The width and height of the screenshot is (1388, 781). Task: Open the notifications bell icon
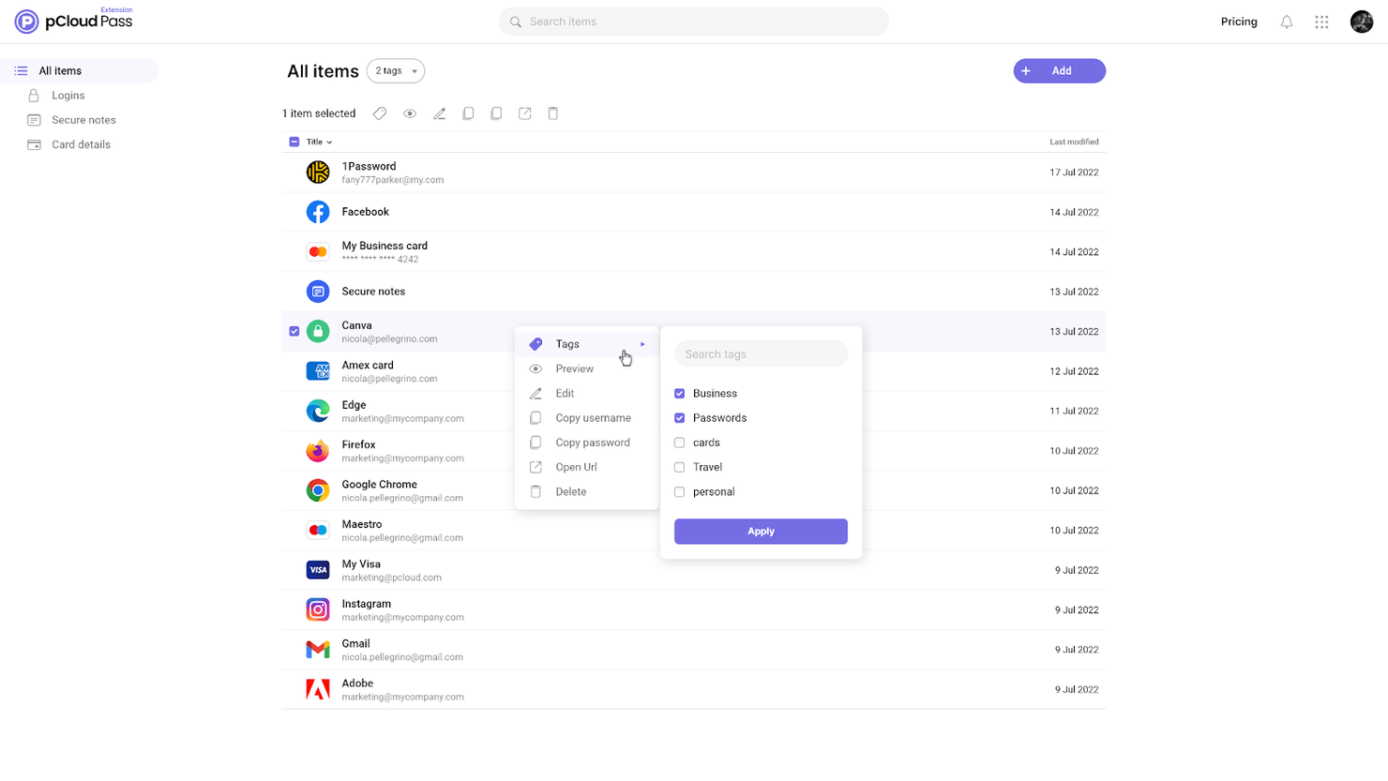(x=1286, y=22)
